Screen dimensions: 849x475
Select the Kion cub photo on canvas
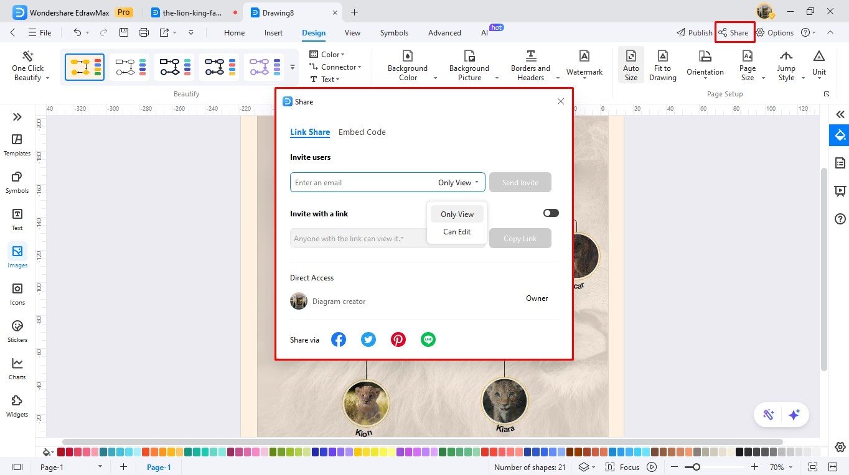(366, 403)
